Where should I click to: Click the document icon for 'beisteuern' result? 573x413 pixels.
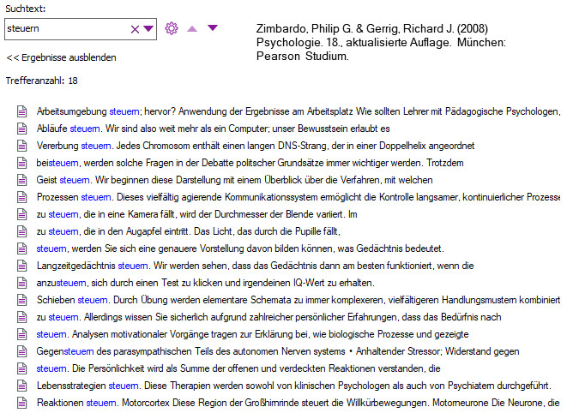pyautogui.click(x=22, y=163)
